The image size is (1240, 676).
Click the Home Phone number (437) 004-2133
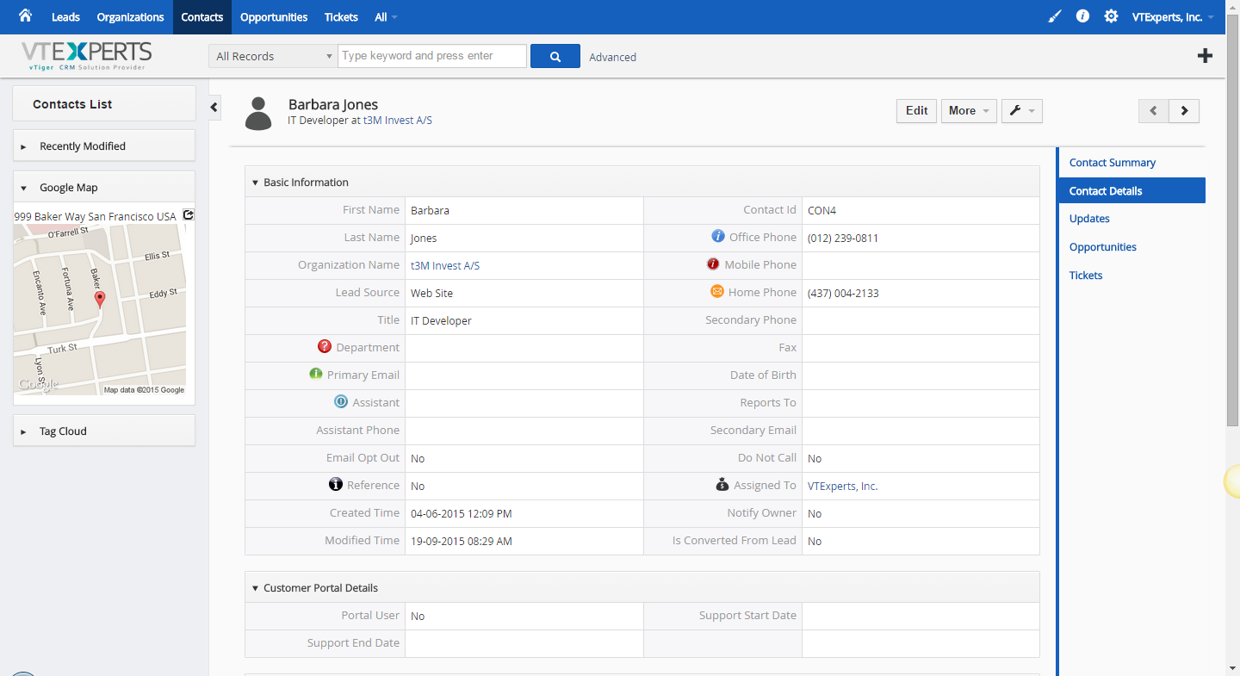point(843,294)
